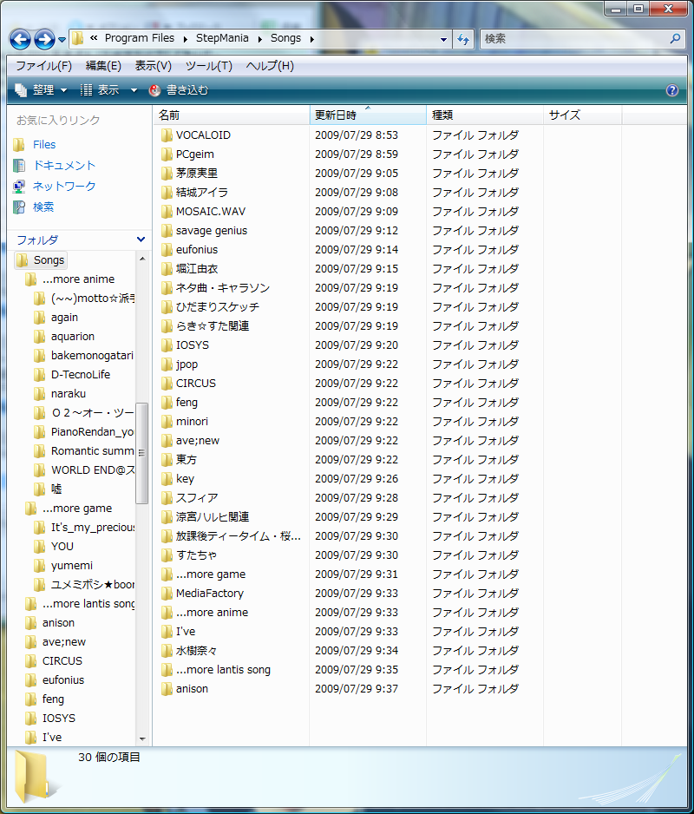Select the anison folder icon in file list
The image size is (694, 814).
pos(166,689)
